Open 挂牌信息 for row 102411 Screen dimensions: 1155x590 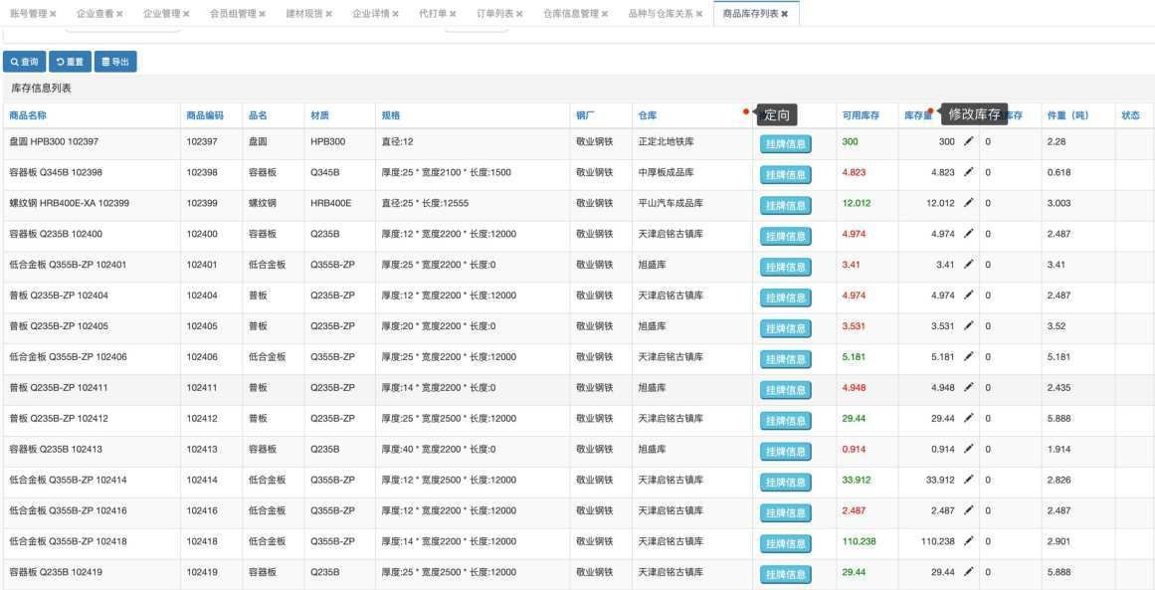coord(786,390)
